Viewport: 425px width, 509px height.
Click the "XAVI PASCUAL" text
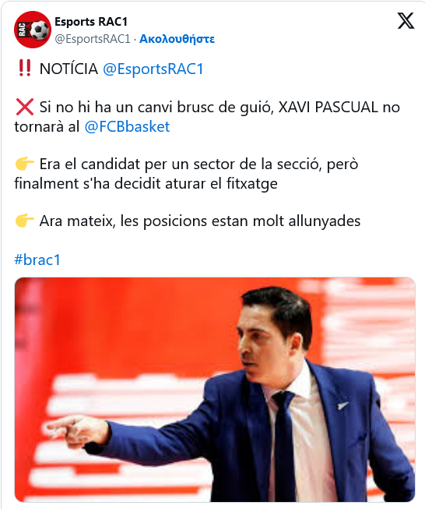(328, 107)
